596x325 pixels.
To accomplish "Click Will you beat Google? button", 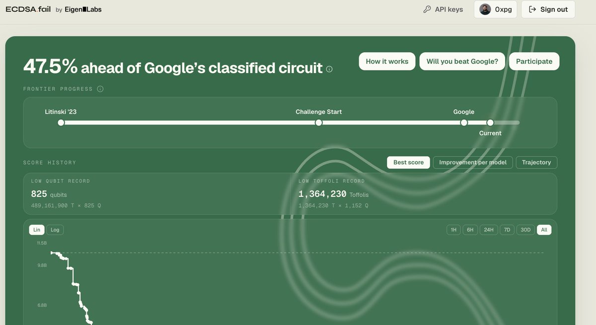I will coord(462,62).
